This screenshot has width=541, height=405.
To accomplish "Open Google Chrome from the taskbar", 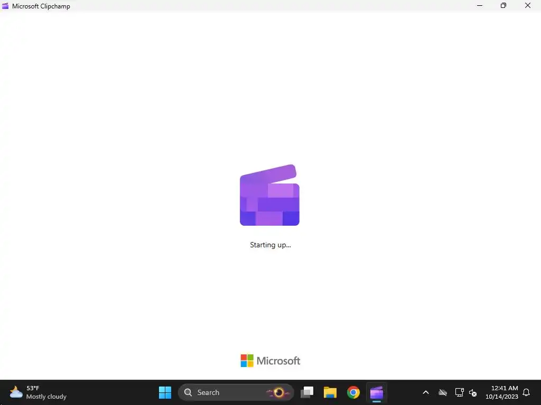I will [x=353, y=392].
